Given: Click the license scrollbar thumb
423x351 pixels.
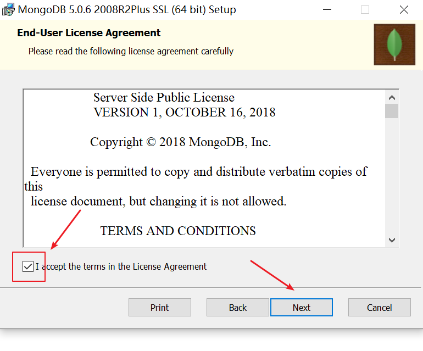Looking at the screenshot, I should (392, 111).
